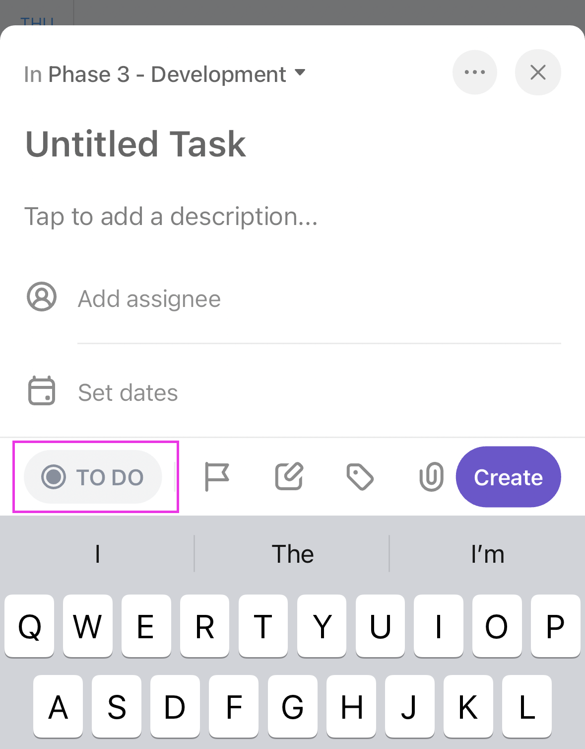This screenshot has height=749, width=585.
Task: Tap to add a description field
Action: pos(171,217)
